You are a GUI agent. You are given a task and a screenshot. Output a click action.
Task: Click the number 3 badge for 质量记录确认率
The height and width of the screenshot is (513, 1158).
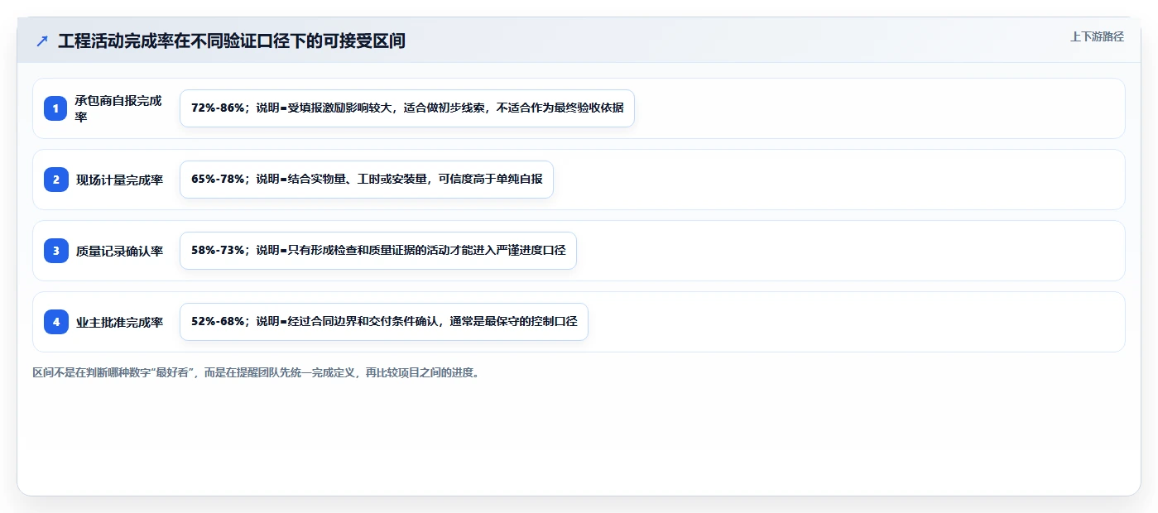point(56,251)
